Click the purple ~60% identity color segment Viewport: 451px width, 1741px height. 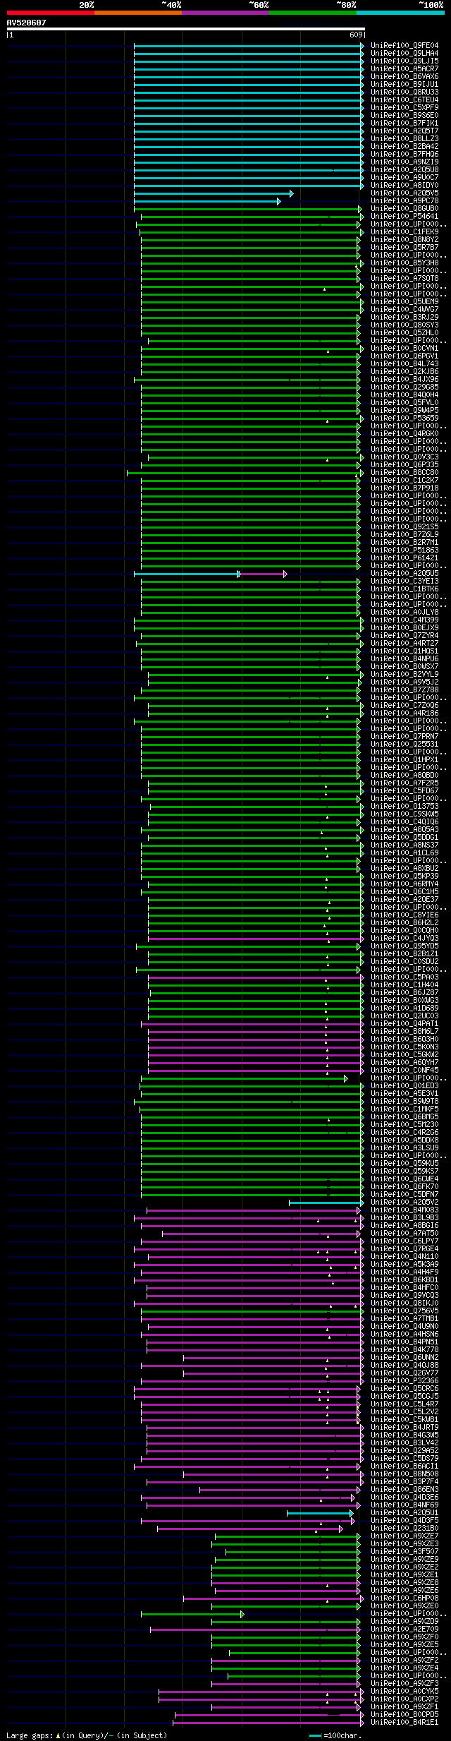[225, 13]
